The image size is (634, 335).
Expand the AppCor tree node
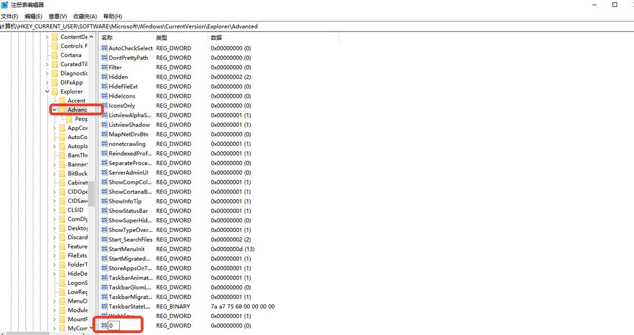[54, 128]
